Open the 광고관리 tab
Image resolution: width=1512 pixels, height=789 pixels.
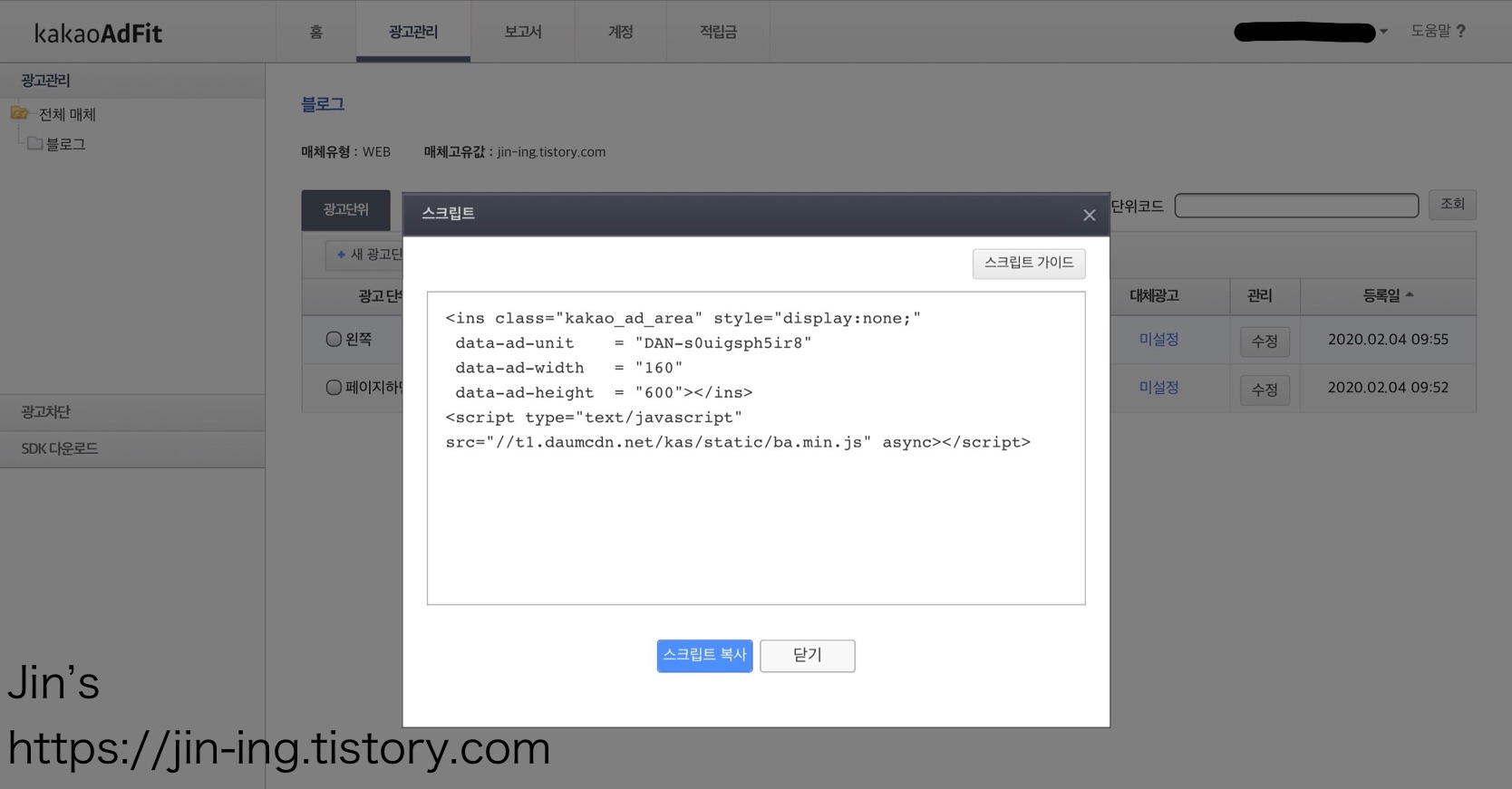click(x=413, y=32)
